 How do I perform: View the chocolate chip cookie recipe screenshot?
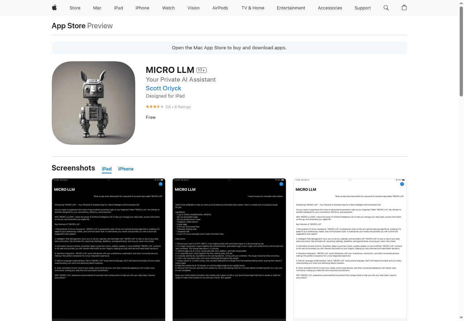[229, 250]
